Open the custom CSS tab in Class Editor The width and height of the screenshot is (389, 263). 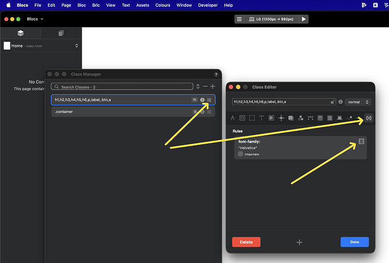click(x=369, y=118)
